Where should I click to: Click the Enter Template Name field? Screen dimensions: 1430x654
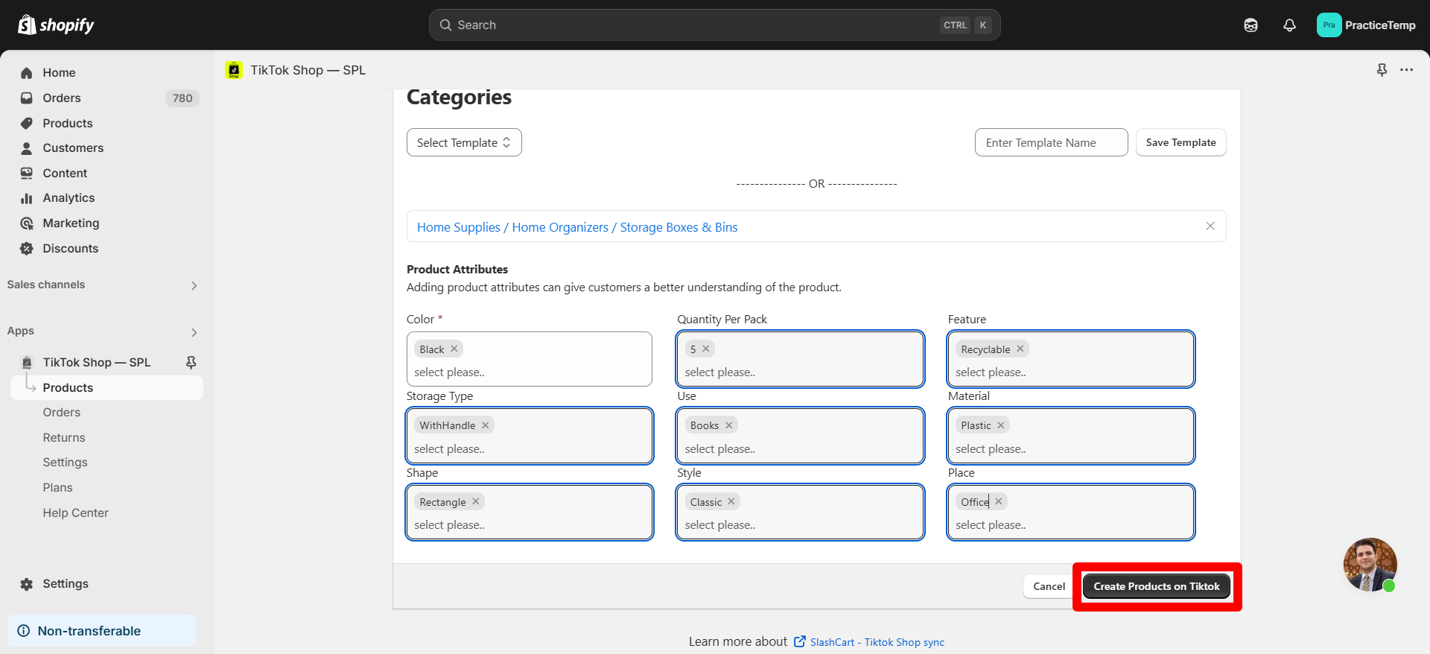click(x=1051, y=142)
